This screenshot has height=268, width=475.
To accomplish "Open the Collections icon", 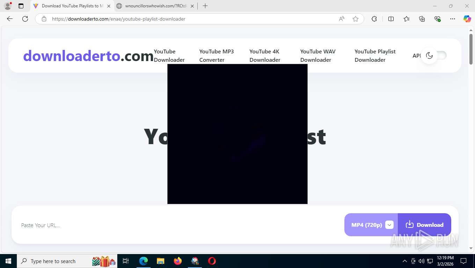I will (x=422, y=19).
